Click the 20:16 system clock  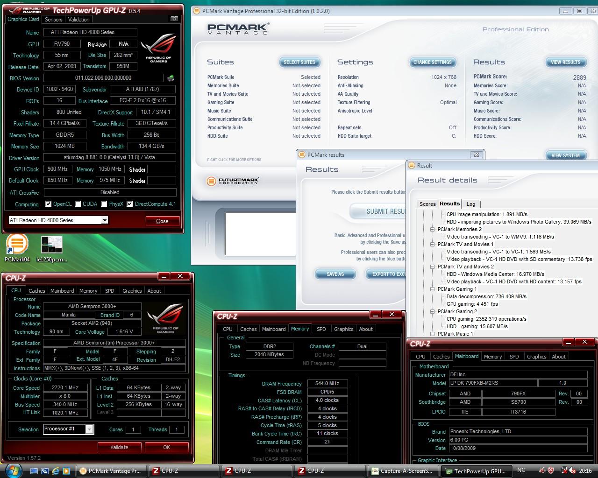tap(585, 471)
